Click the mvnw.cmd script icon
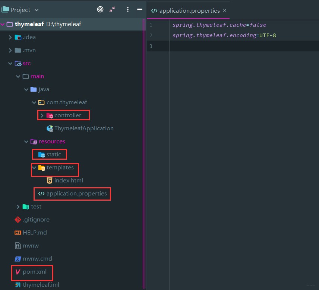The image size is (319, 290). coord(18,259)
